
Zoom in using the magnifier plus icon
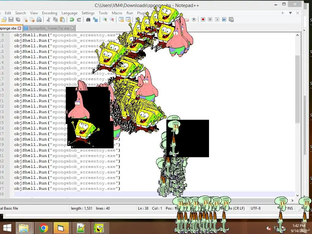click(105, 19)
